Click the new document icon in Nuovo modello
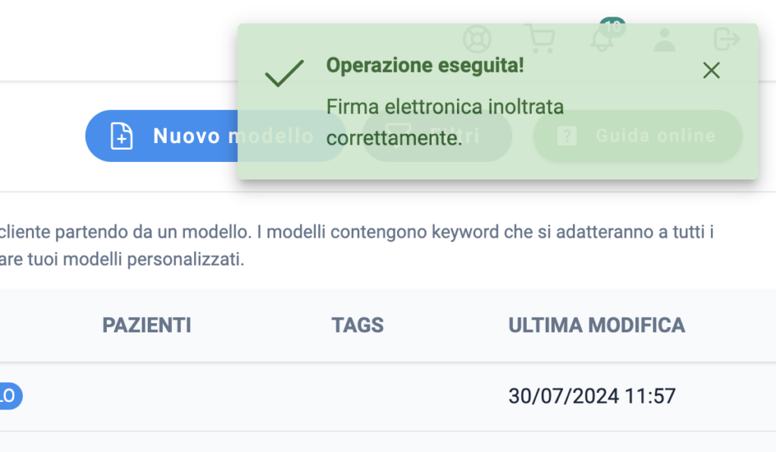The height and width of the screenshot is (452, 776). pos(121,136)
